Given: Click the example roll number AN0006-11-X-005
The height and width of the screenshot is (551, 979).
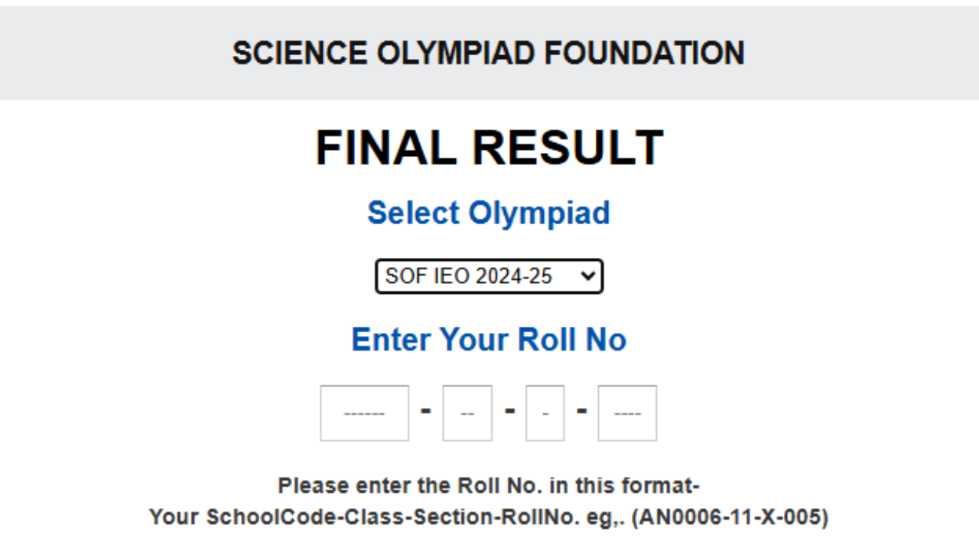Looking at the screenshot, I should click(730, 517).
